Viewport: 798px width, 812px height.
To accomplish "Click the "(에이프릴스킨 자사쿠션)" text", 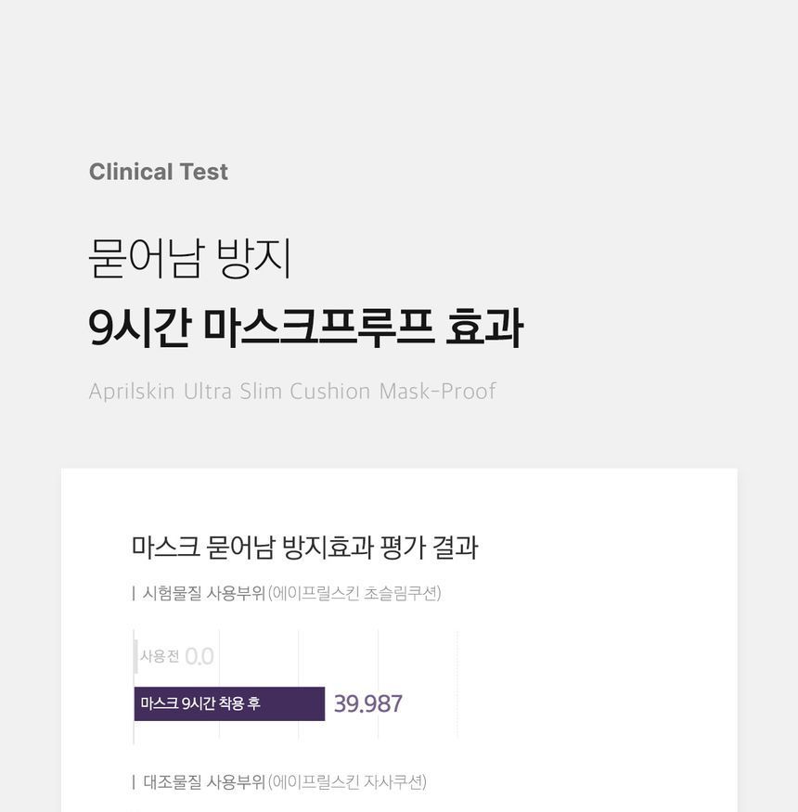I will click(x=347, y=782).
